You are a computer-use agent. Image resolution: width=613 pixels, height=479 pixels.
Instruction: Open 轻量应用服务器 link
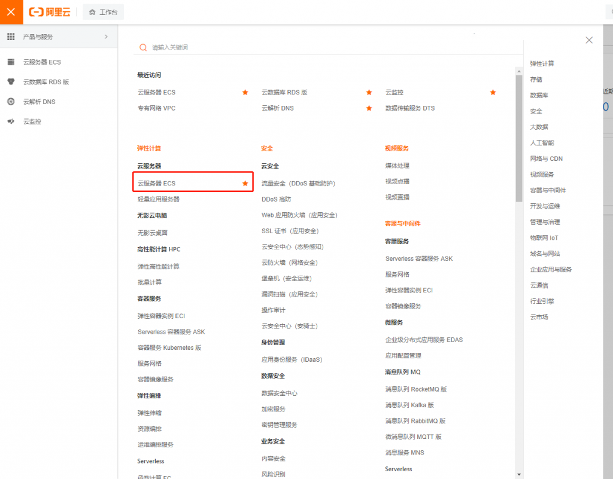[x=158, y=199]
